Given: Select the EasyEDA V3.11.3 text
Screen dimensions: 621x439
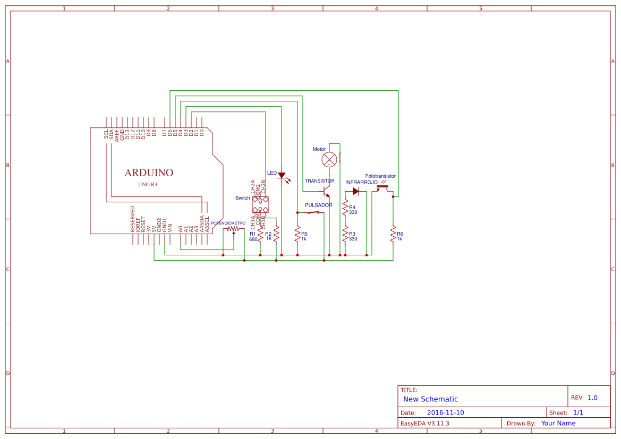Looking at the screenshot, I should (x=425, y=424).
